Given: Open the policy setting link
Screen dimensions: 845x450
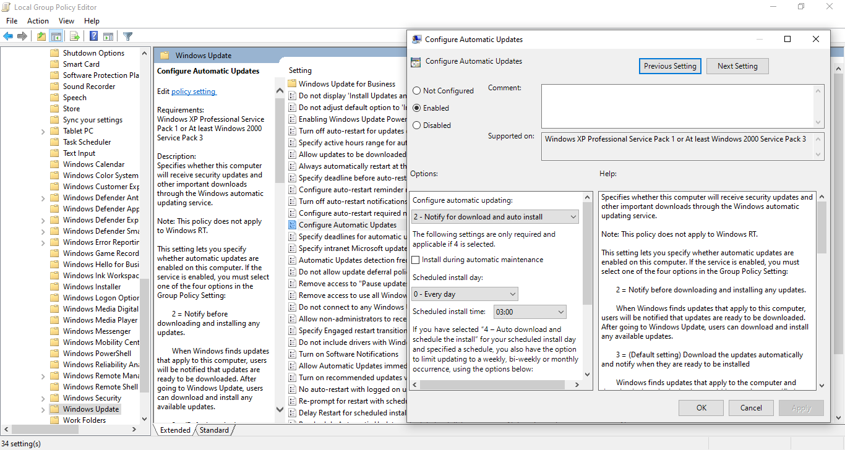Looking at the screenshot, I should point(194,91).
